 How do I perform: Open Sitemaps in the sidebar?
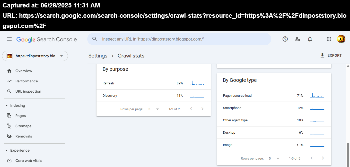[23, 126]
